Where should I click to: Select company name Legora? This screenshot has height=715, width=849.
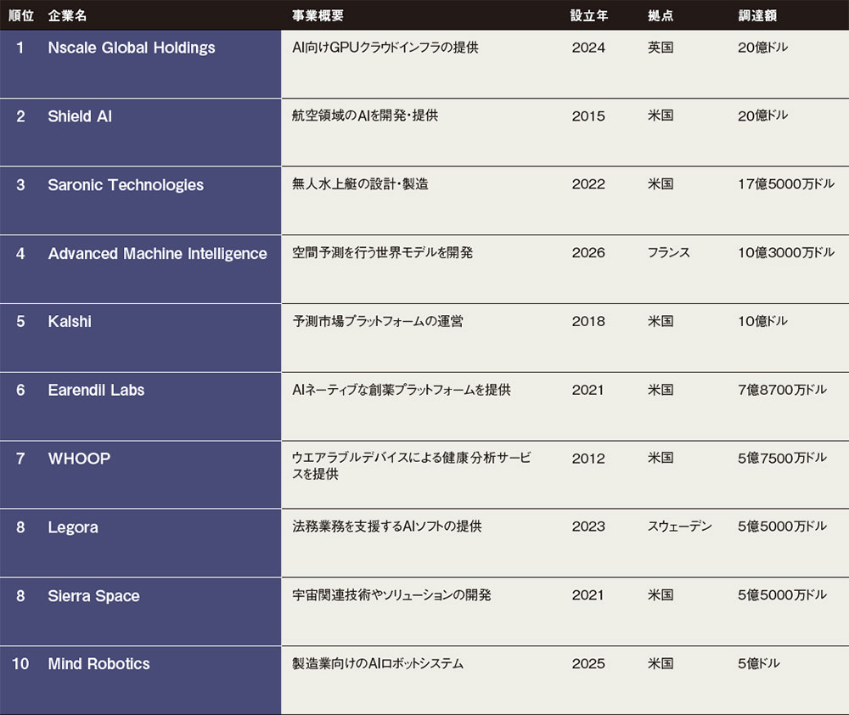[73, 527]
